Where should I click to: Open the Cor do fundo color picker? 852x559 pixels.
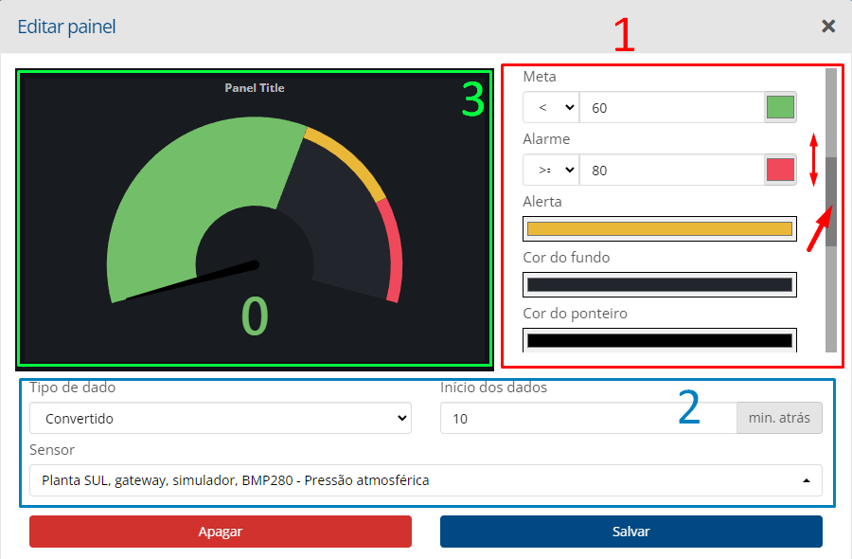click(659, 284)
